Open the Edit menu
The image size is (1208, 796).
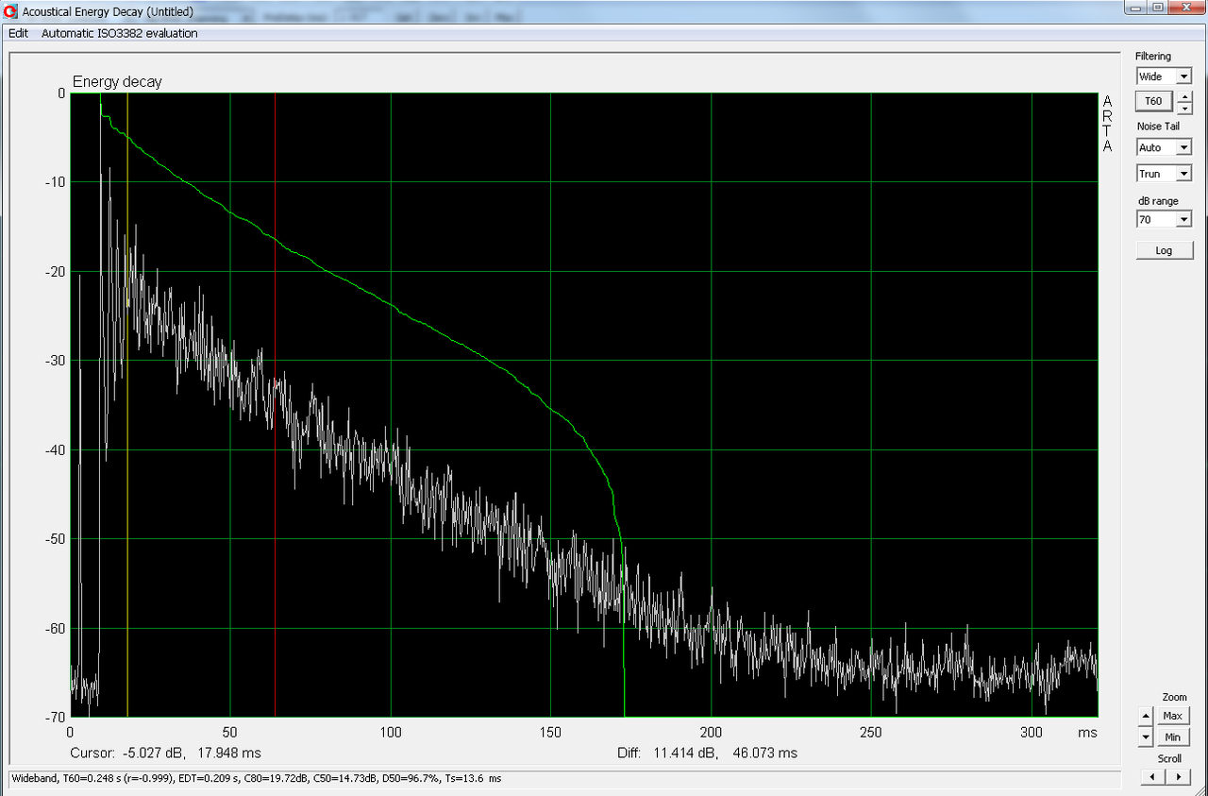(x=18, y=33)
